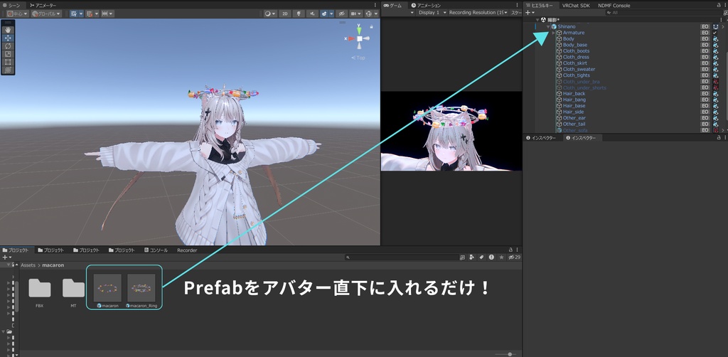
Task: Switch to the アニメーター tab
Action: (43, 5)
